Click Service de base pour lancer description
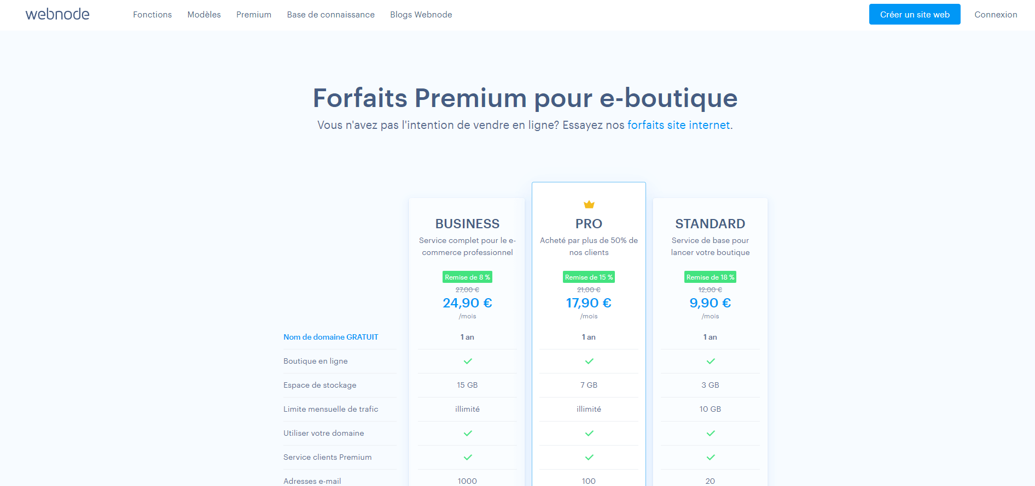Viewport: 1035px width, 486px height. click(710, 246)
